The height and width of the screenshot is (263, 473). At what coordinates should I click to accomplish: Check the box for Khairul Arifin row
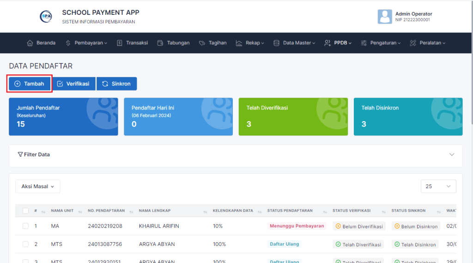point(25,226)
